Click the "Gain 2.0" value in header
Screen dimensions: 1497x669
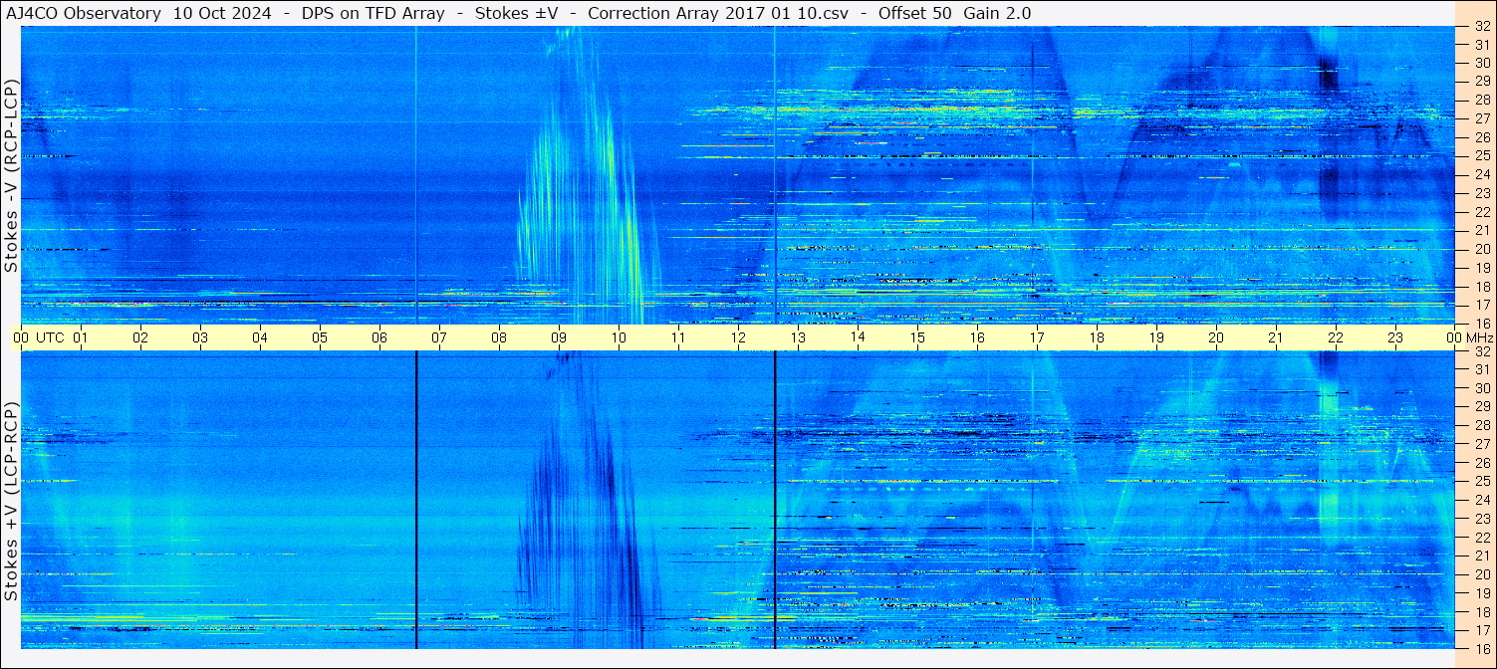click(997, 13)
